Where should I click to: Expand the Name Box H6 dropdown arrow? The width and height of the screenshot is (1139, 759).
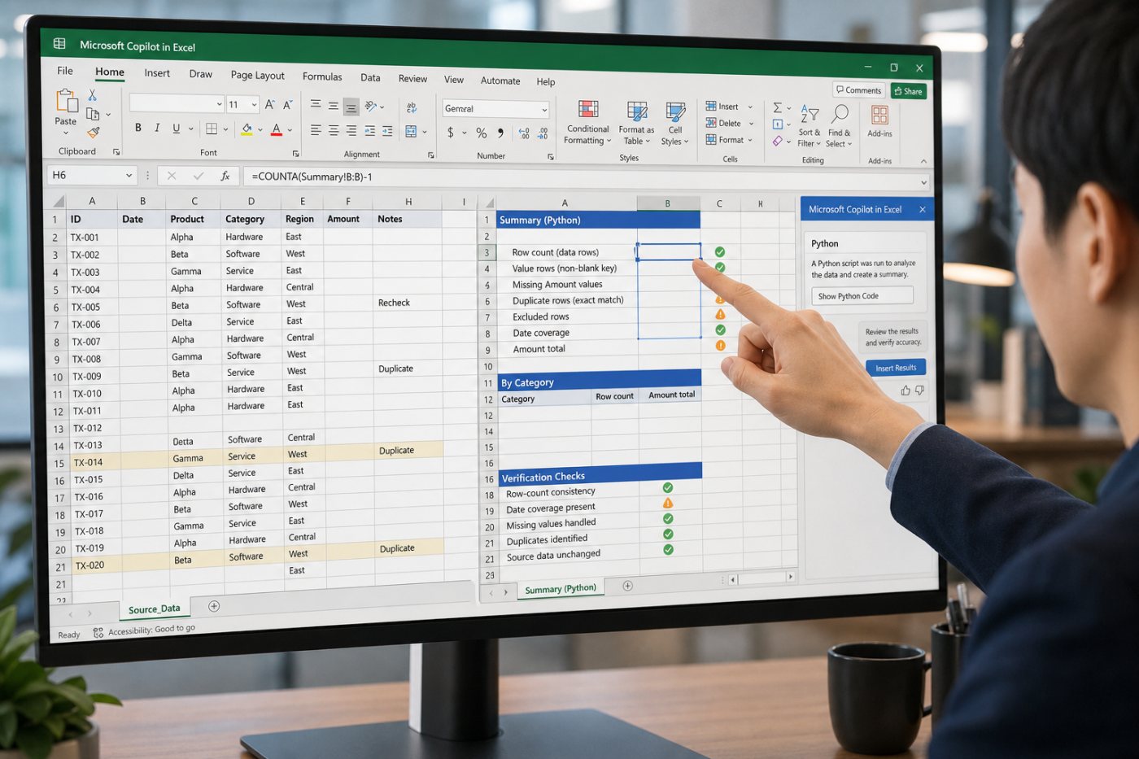[129, 175]
